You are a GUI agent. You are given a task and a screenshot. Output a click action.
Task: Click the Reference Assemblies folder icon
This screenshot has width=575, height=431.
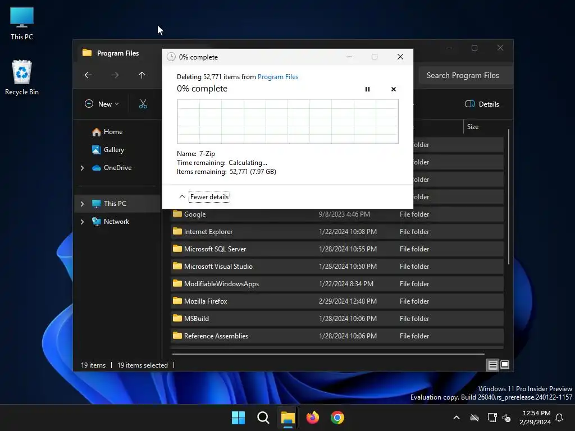click(x=177, y=336)
